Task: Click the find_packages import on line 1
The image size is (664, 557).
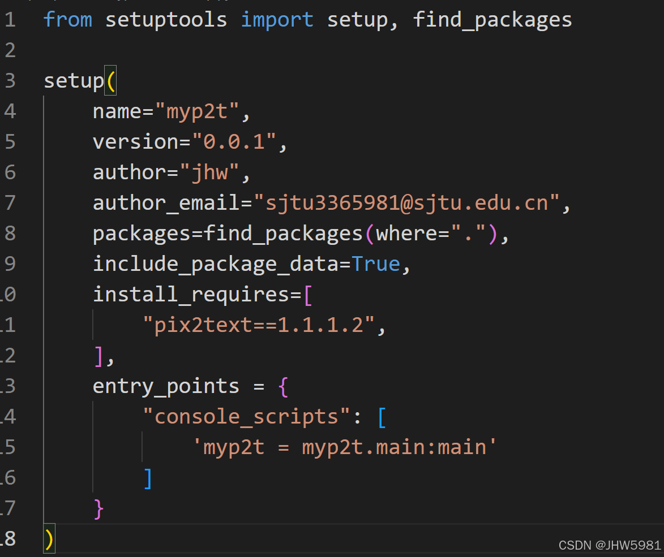Action: tap(492, 19)
